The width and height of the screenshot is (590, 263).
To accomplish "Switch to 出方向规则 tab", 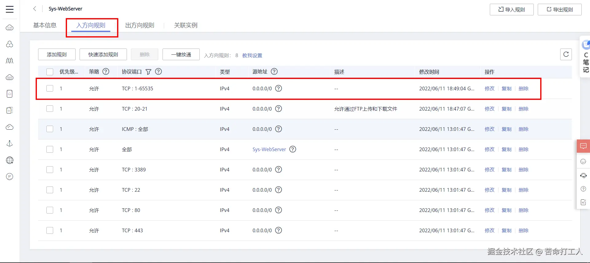I will (x=140, y=25).
